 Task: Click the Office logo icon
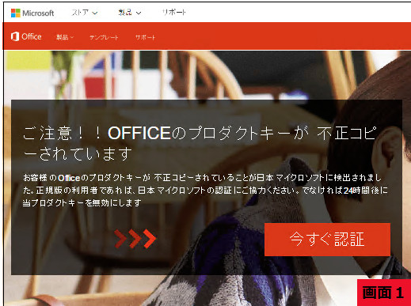click(15, 36)
